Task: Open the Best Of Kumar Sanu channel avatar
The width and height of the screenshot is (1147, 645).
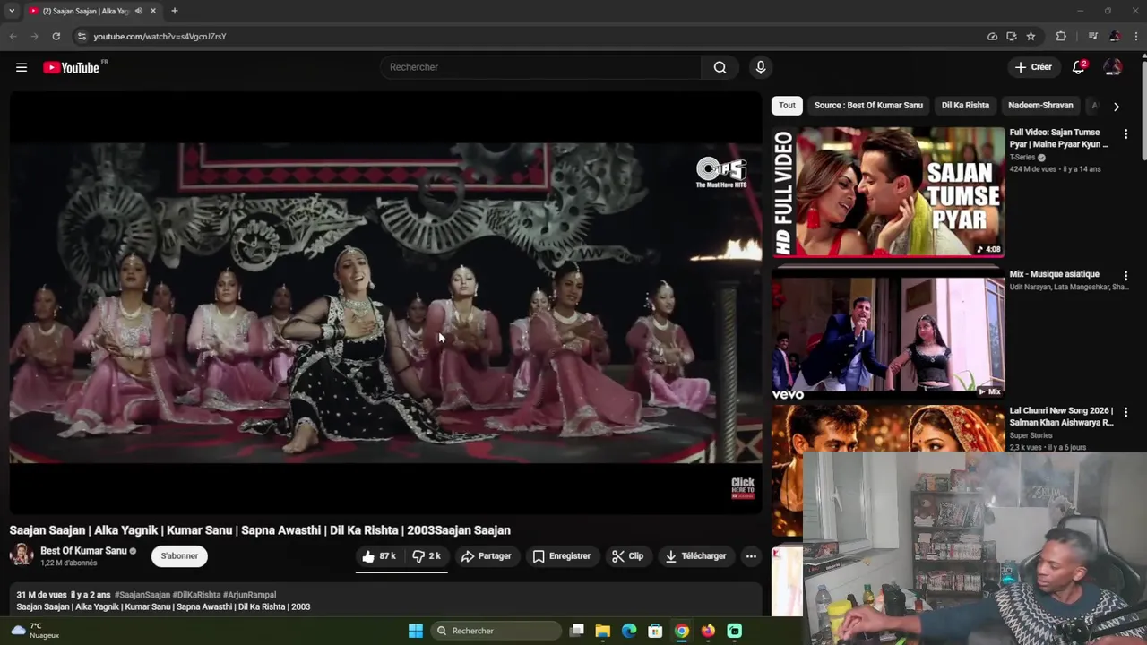Action: click(22, 555)
